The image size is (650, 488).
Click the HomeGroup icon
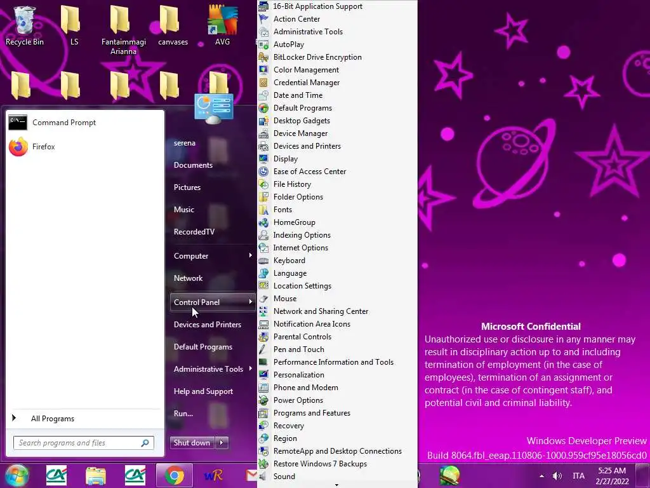[263, 222]
